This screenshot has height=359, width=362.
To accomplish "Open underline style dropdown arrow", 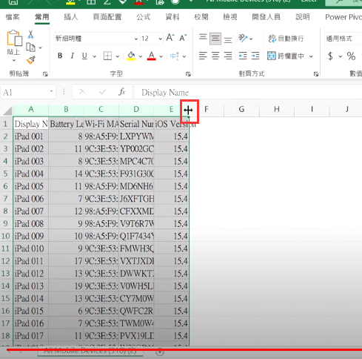I will coord(95,56).
